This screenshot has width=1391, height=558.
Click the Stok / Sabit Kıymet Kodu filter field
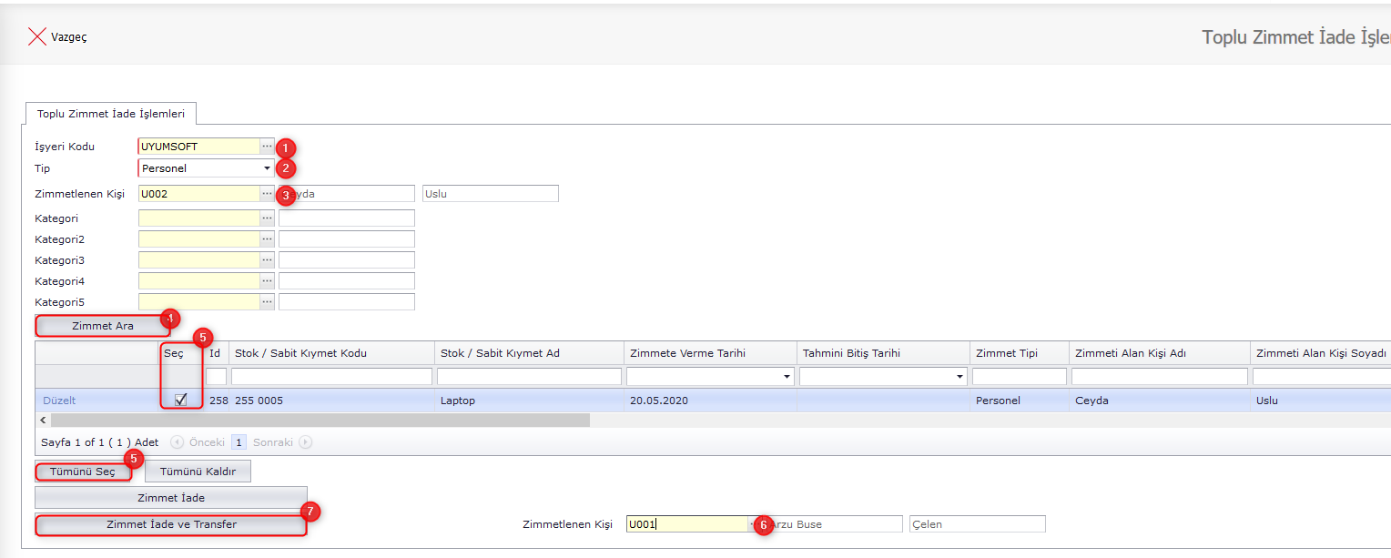[331, 377]
